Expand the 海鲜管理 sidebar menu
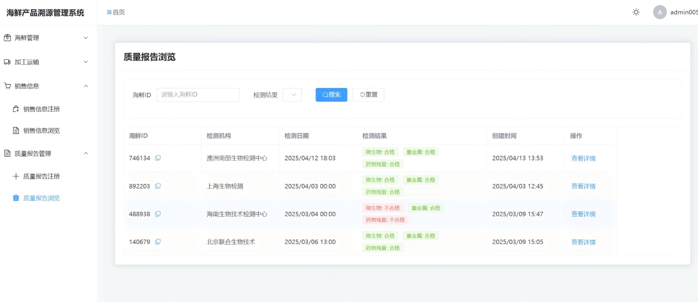 [x=46, y=38]
